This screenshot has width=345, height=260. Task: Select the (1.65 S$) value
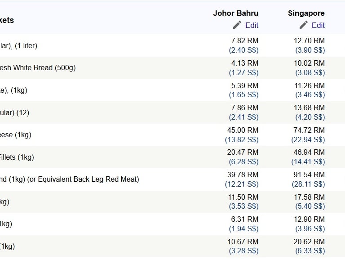pyautogui.click(x=243, y=95)
